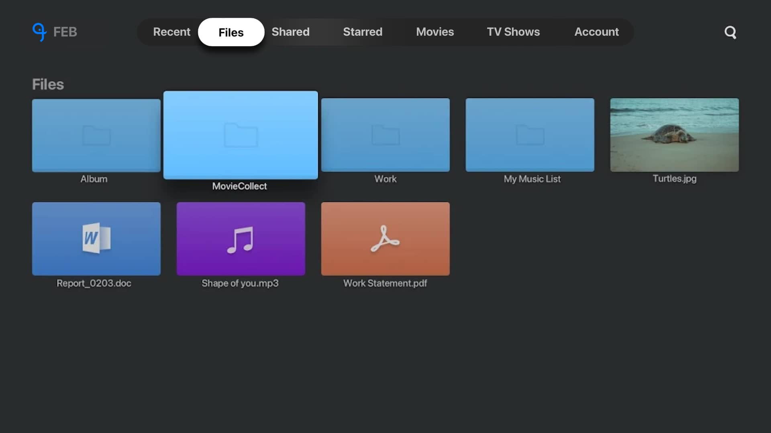Click the My Music List label
This screenshot has width=771, height=433.
point(532,179)
